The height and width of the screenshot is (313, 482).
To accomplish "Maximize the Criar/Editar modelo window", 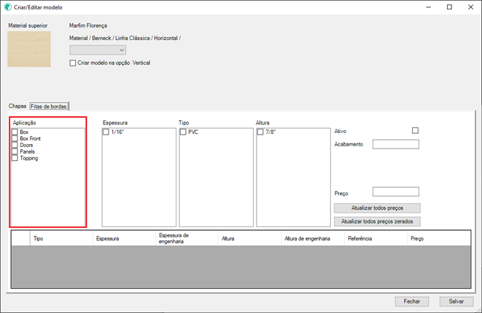I will click(x=449, y=7).
